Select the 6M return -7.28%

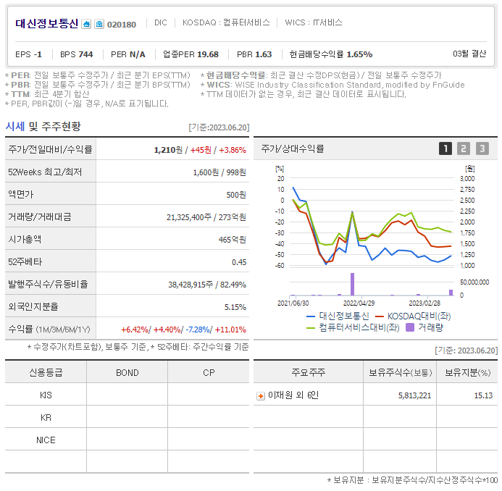click(198, 330)
